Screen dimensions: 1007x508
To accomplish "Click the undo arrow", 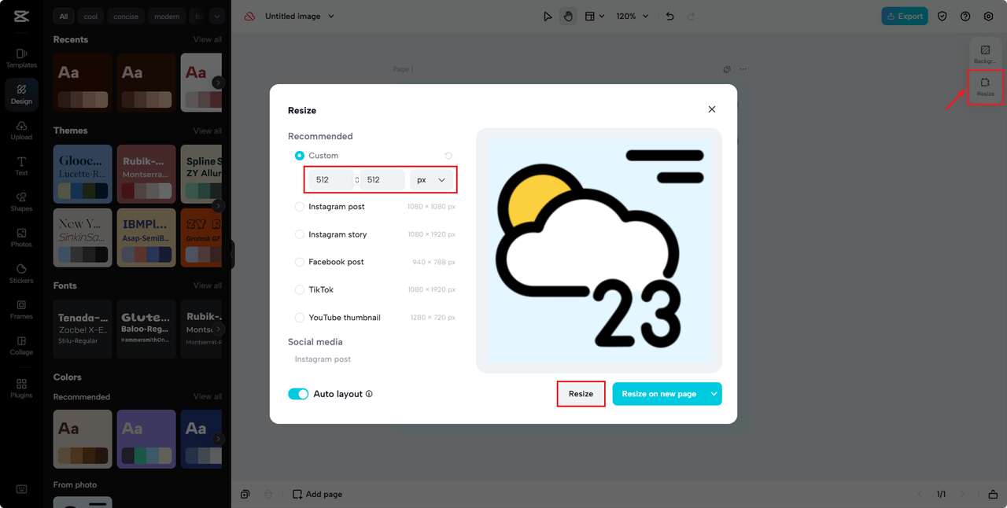I will pos(669,16).
